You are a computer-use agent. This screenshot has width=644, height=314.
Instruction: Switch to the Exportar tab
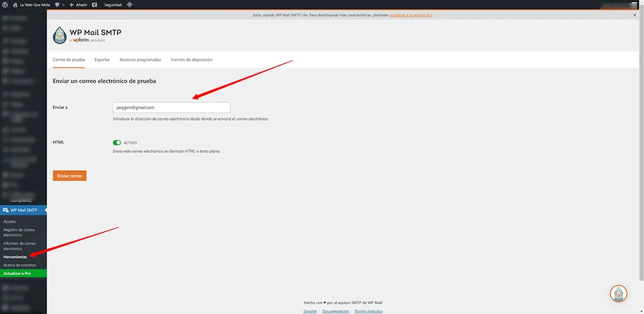click(102, 60)
